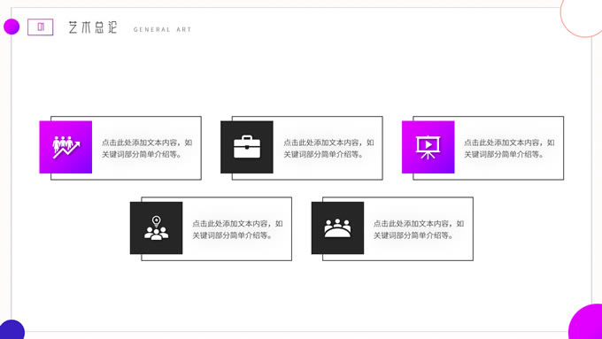
Task: Click the meeting table people icon
Action: [x=337, y=228]
